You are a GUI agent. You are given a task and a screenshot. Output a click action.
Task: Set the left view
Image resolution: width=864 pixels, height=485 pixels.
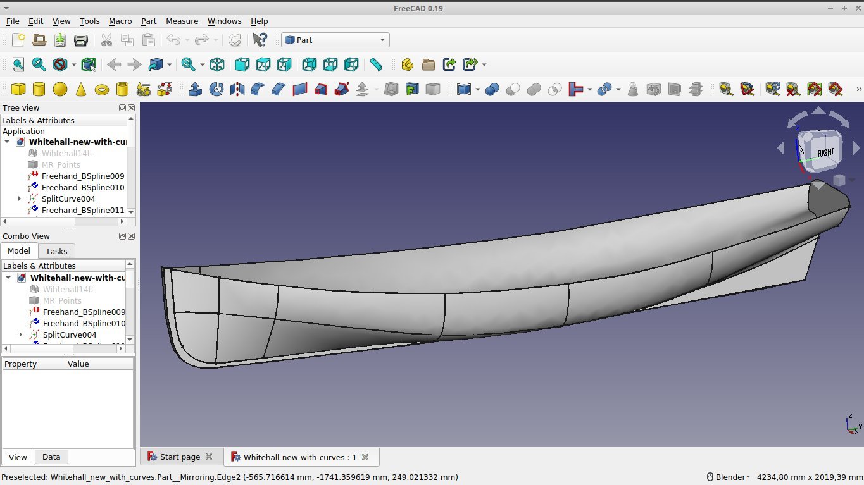click(x=351, y=64)
